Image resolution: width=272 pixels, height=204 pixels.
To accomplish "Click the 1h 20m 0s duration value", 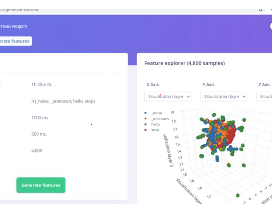I will [x=42, y=85].
